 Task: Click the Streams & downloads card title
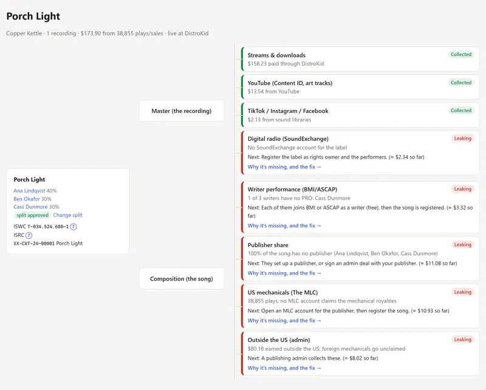click(x=276, y=55)
